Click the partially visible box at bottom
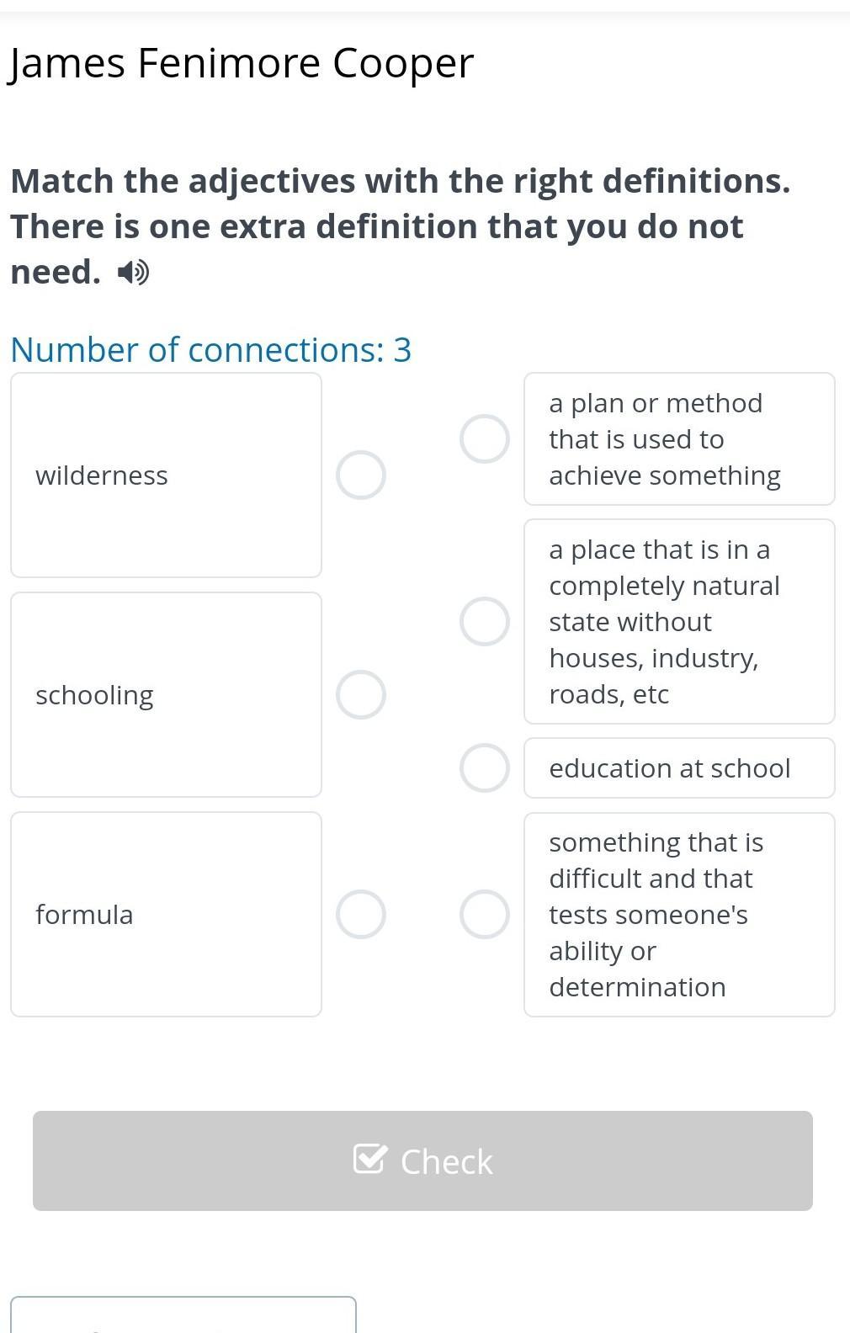 pos(183,1316)
